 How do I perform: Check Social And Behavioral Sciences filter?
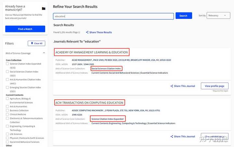7,142
